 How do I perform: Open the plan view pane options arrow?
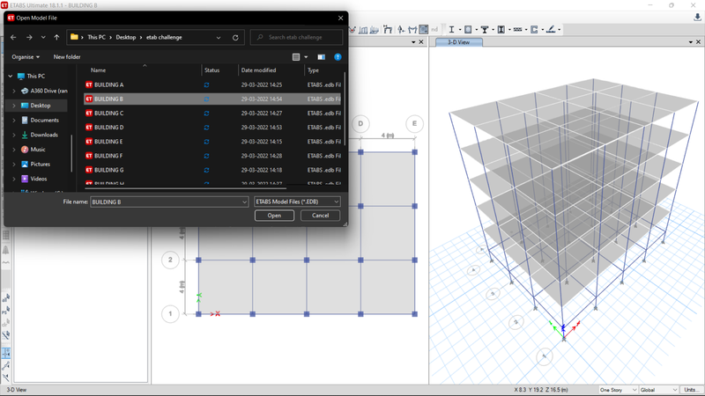point(413,42)
